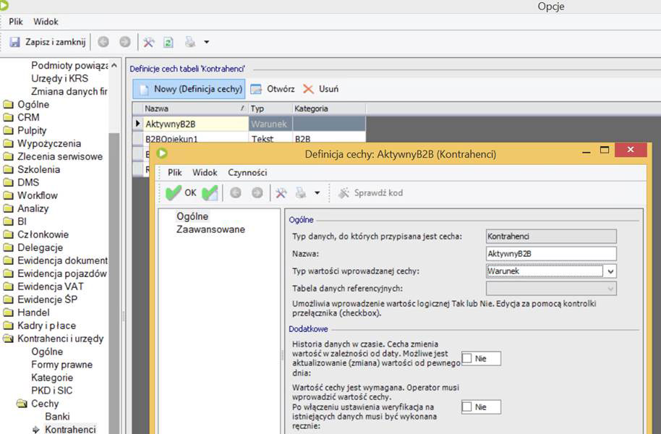Click the tools icon in the dialog toolbar
The width and height of the screenshot is (661, 434).
(281, 193)
